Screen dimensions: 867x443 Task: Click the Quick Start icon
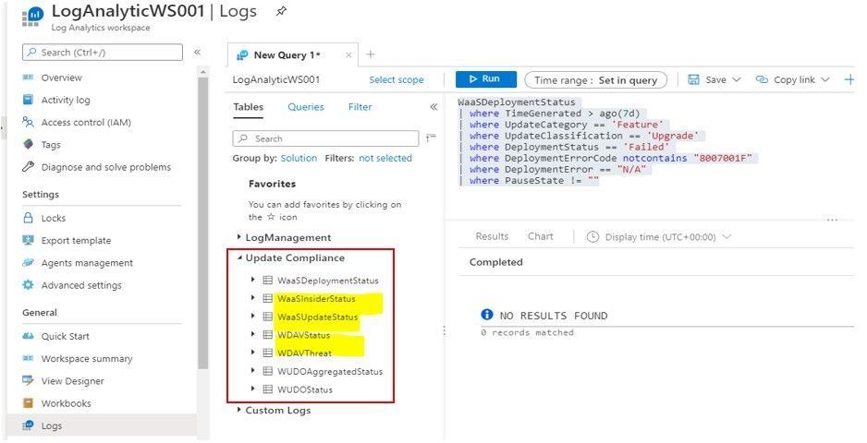(x=29, y=336)
